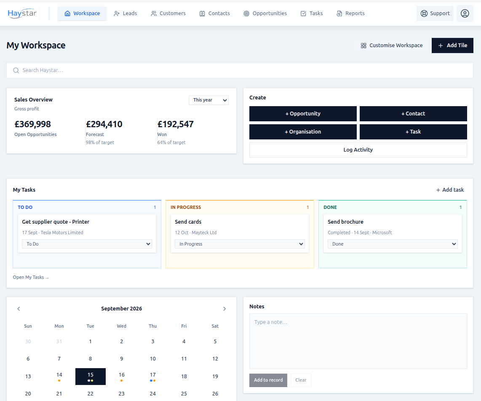This screenshot has height=401, width=481.
Task: Open the Leads tab
Action: click(x=125, y=13)
